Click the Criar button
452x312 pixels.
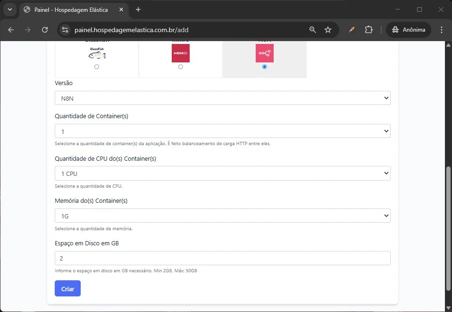(x=68, y=288)
